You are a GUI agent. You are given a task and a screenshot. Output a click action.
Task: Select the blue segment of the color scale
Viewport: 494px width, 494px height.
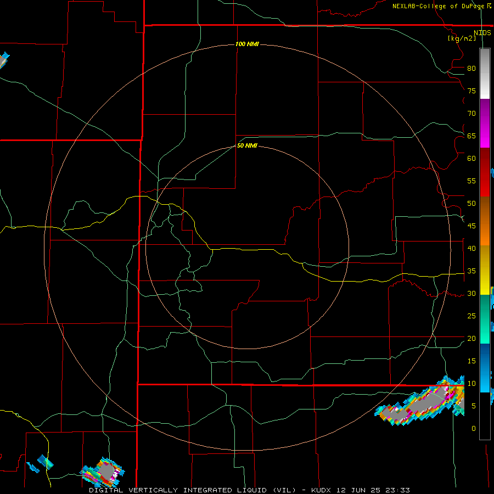(x=485, y=368)
